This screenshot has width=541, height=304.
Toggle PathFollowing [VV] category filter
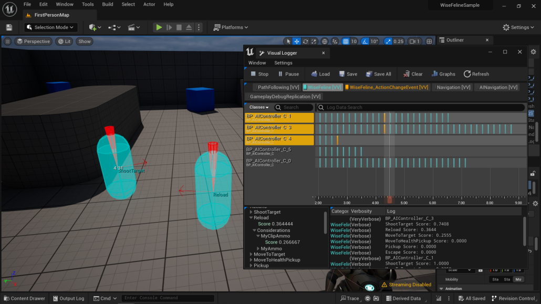pos(276,87)
